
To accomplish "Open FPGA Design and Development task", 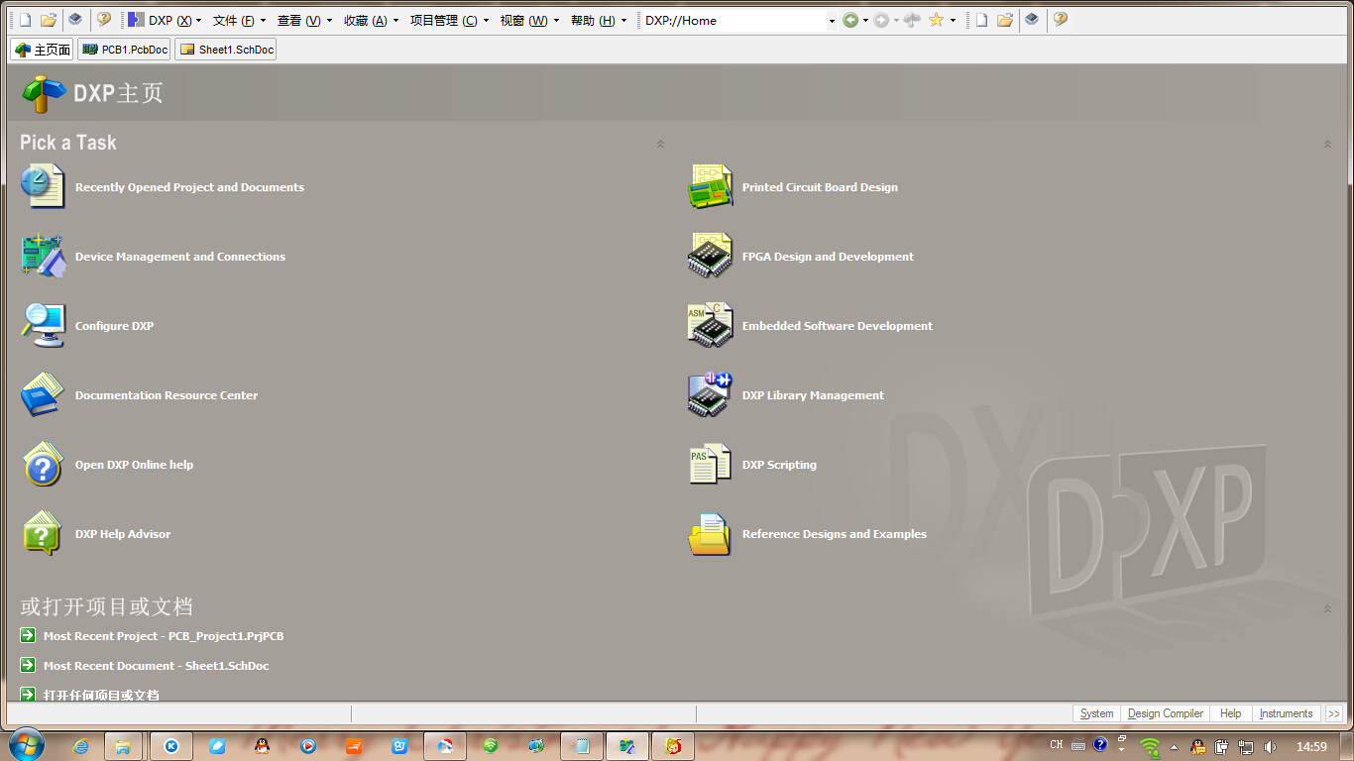I will [x=828, y=257].
